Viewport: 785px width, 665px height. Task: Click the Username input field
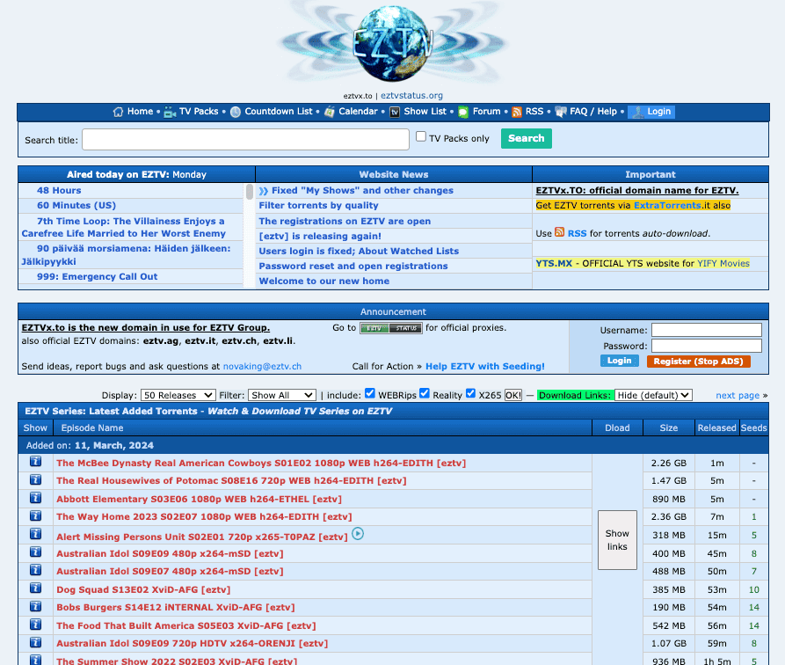pos(707,330)
